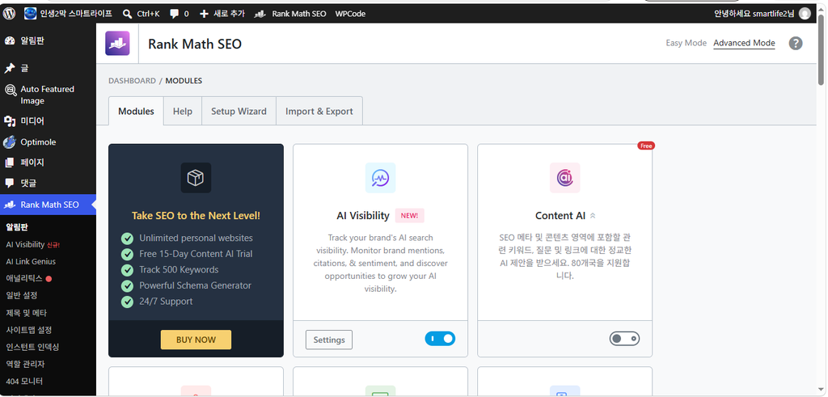
Task: Click 'Free 15-Day Content AI Trial' text
Action: tap(196, 254)
